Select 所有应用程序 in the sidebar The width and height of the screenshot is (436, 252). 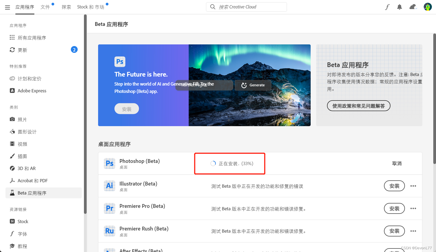click(44, 38)
